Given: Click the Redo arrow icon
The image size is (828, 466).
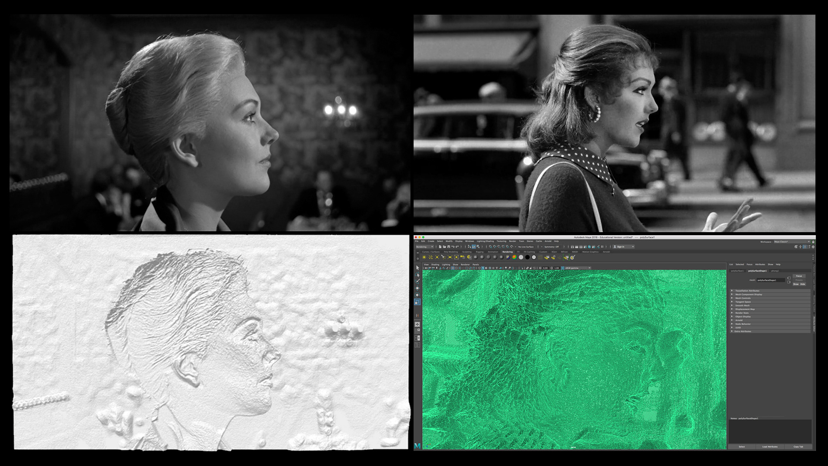Looking at the screenshot, I should pyautogui.click(x=457, y=247).
